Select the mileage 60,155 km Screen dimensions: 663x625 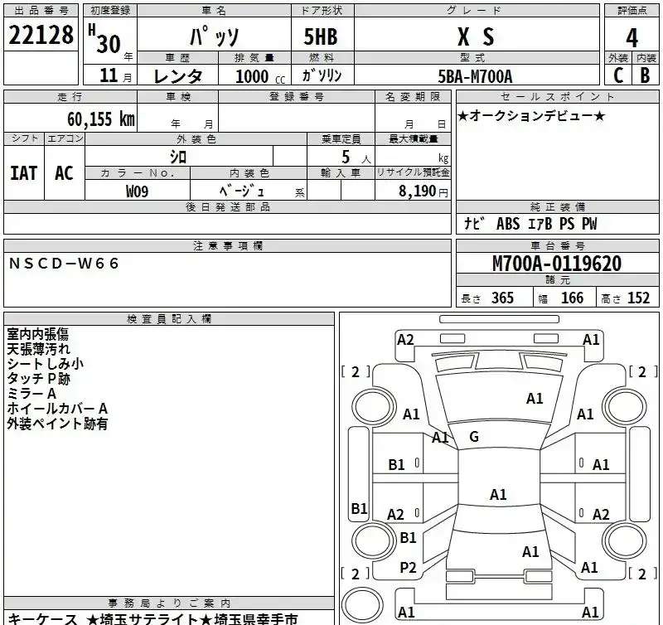click(100, 119)
